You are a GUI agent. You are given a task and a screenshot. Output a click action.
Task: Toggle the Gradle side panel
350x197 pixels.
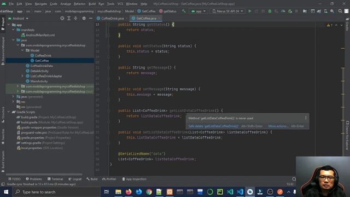pos(347,24)
